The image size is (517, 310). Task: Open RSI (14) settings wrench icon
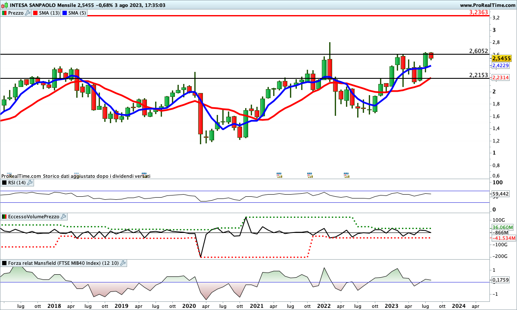tap(30, 183)
